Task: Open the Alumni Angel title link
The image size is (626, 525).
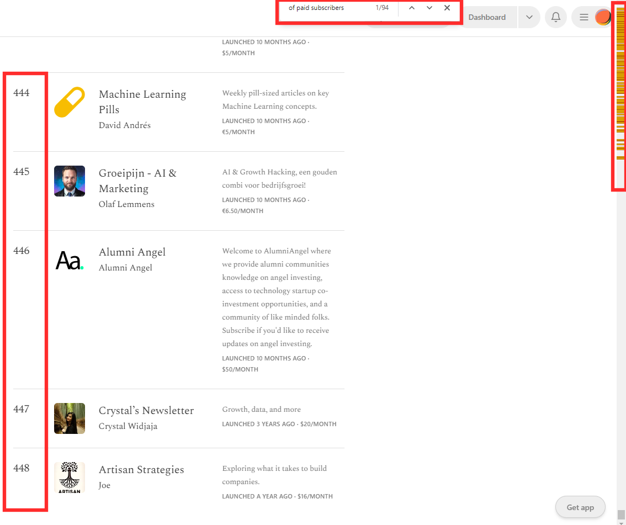Action: (132, 252)
